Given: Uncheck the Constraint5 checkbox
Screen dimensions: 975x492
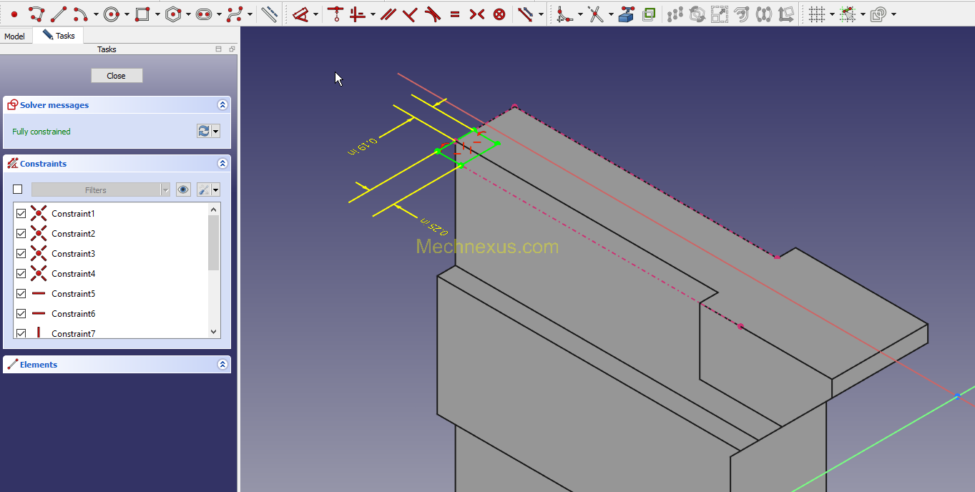Looking at the screenshot, I should [x=21, y=293].
